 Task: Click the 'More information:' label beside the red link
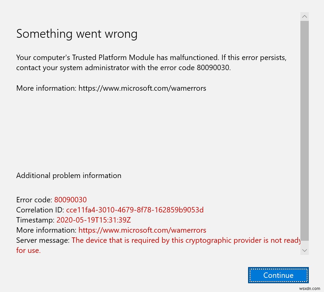point(46,230)
